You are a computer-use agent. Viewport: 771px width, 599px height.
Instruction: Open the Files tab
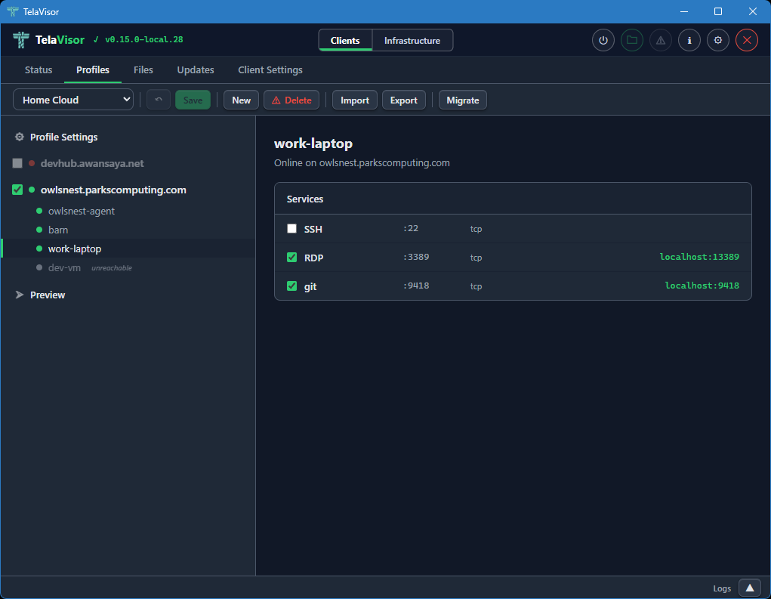(143, 69)
